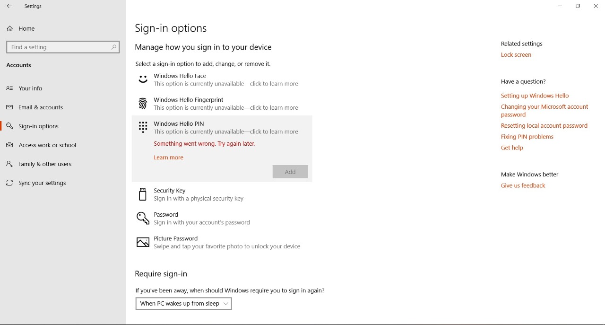Open Family & other users
605x325 pixels.
click(63, 164)
